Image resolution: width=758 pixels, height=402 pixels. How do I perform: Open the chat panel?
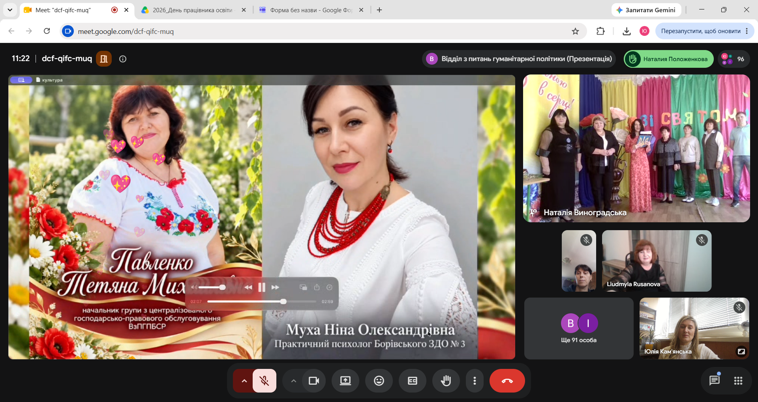click(715, 380)
